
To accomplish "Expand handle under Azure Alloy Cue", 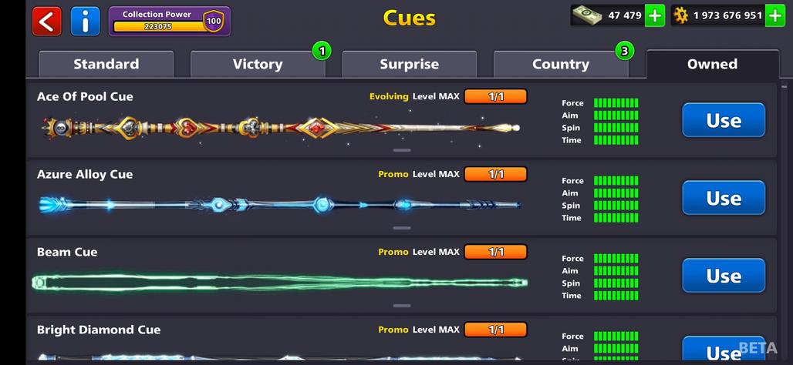I will (x=402, y=228).
